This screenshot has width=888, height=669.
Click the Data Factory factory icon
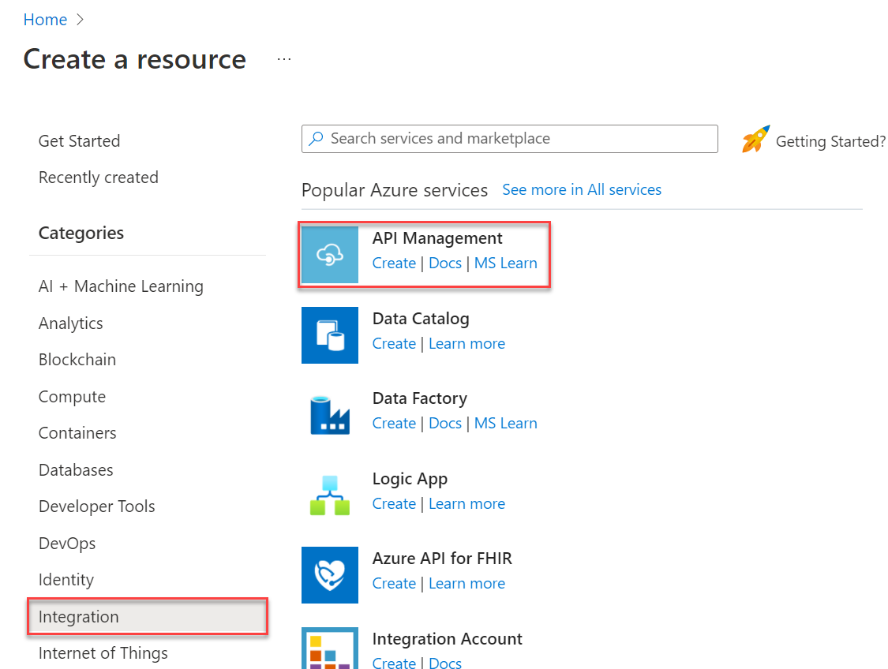point(329,413)
